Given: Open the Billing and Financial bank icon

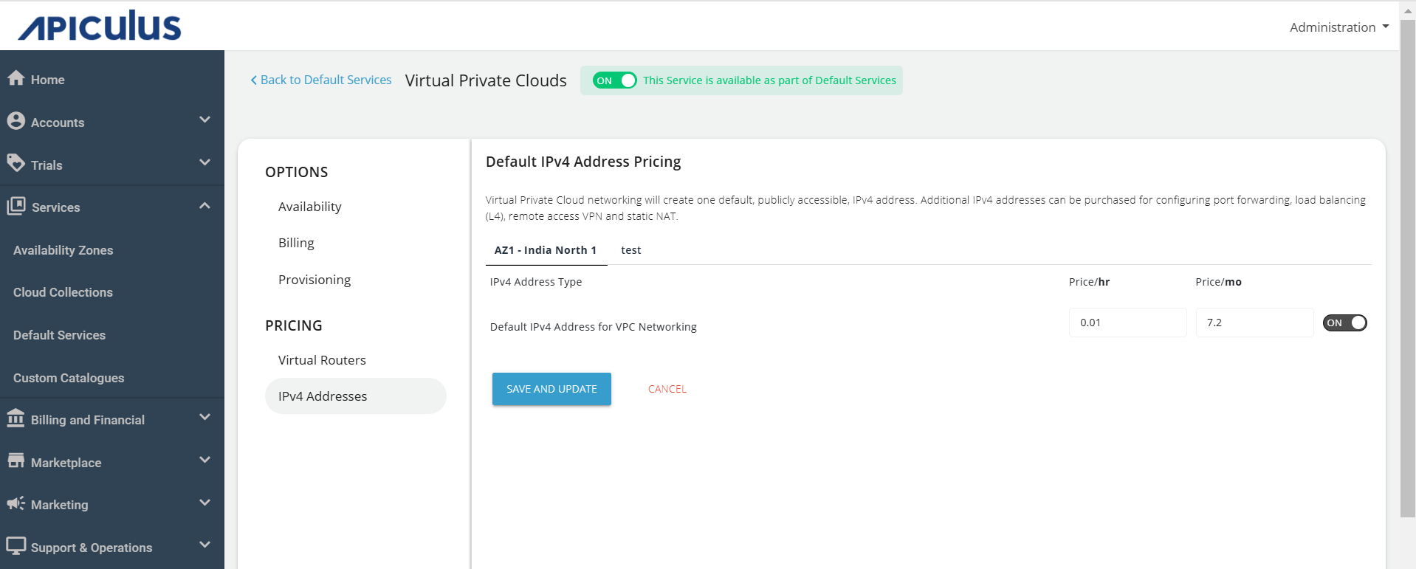Looking at the screenshot, I should (16, 418).
